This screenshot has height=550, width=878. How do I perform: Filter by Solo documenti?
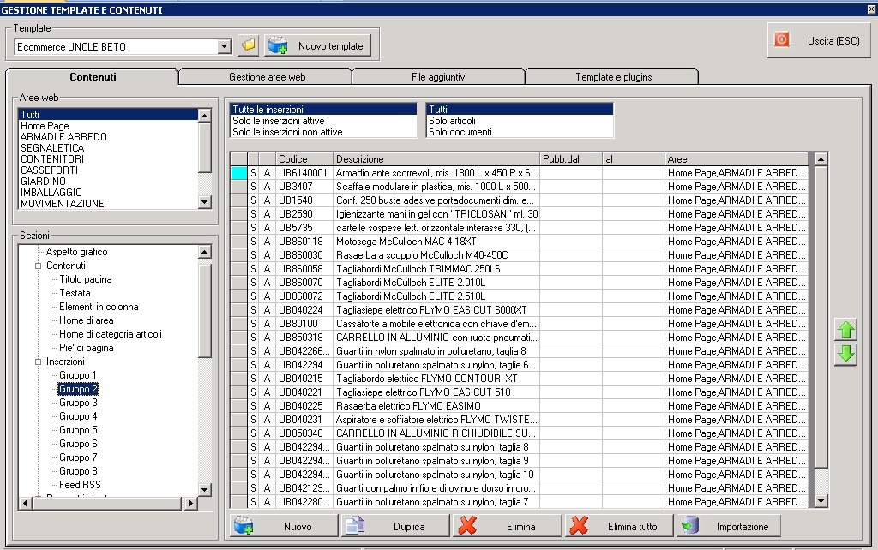[x=520, y=132]
